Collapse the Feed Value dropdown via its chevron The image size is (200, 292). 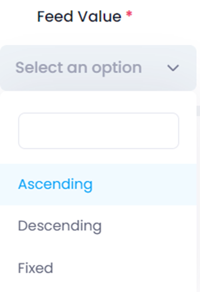tap(173, 68)
